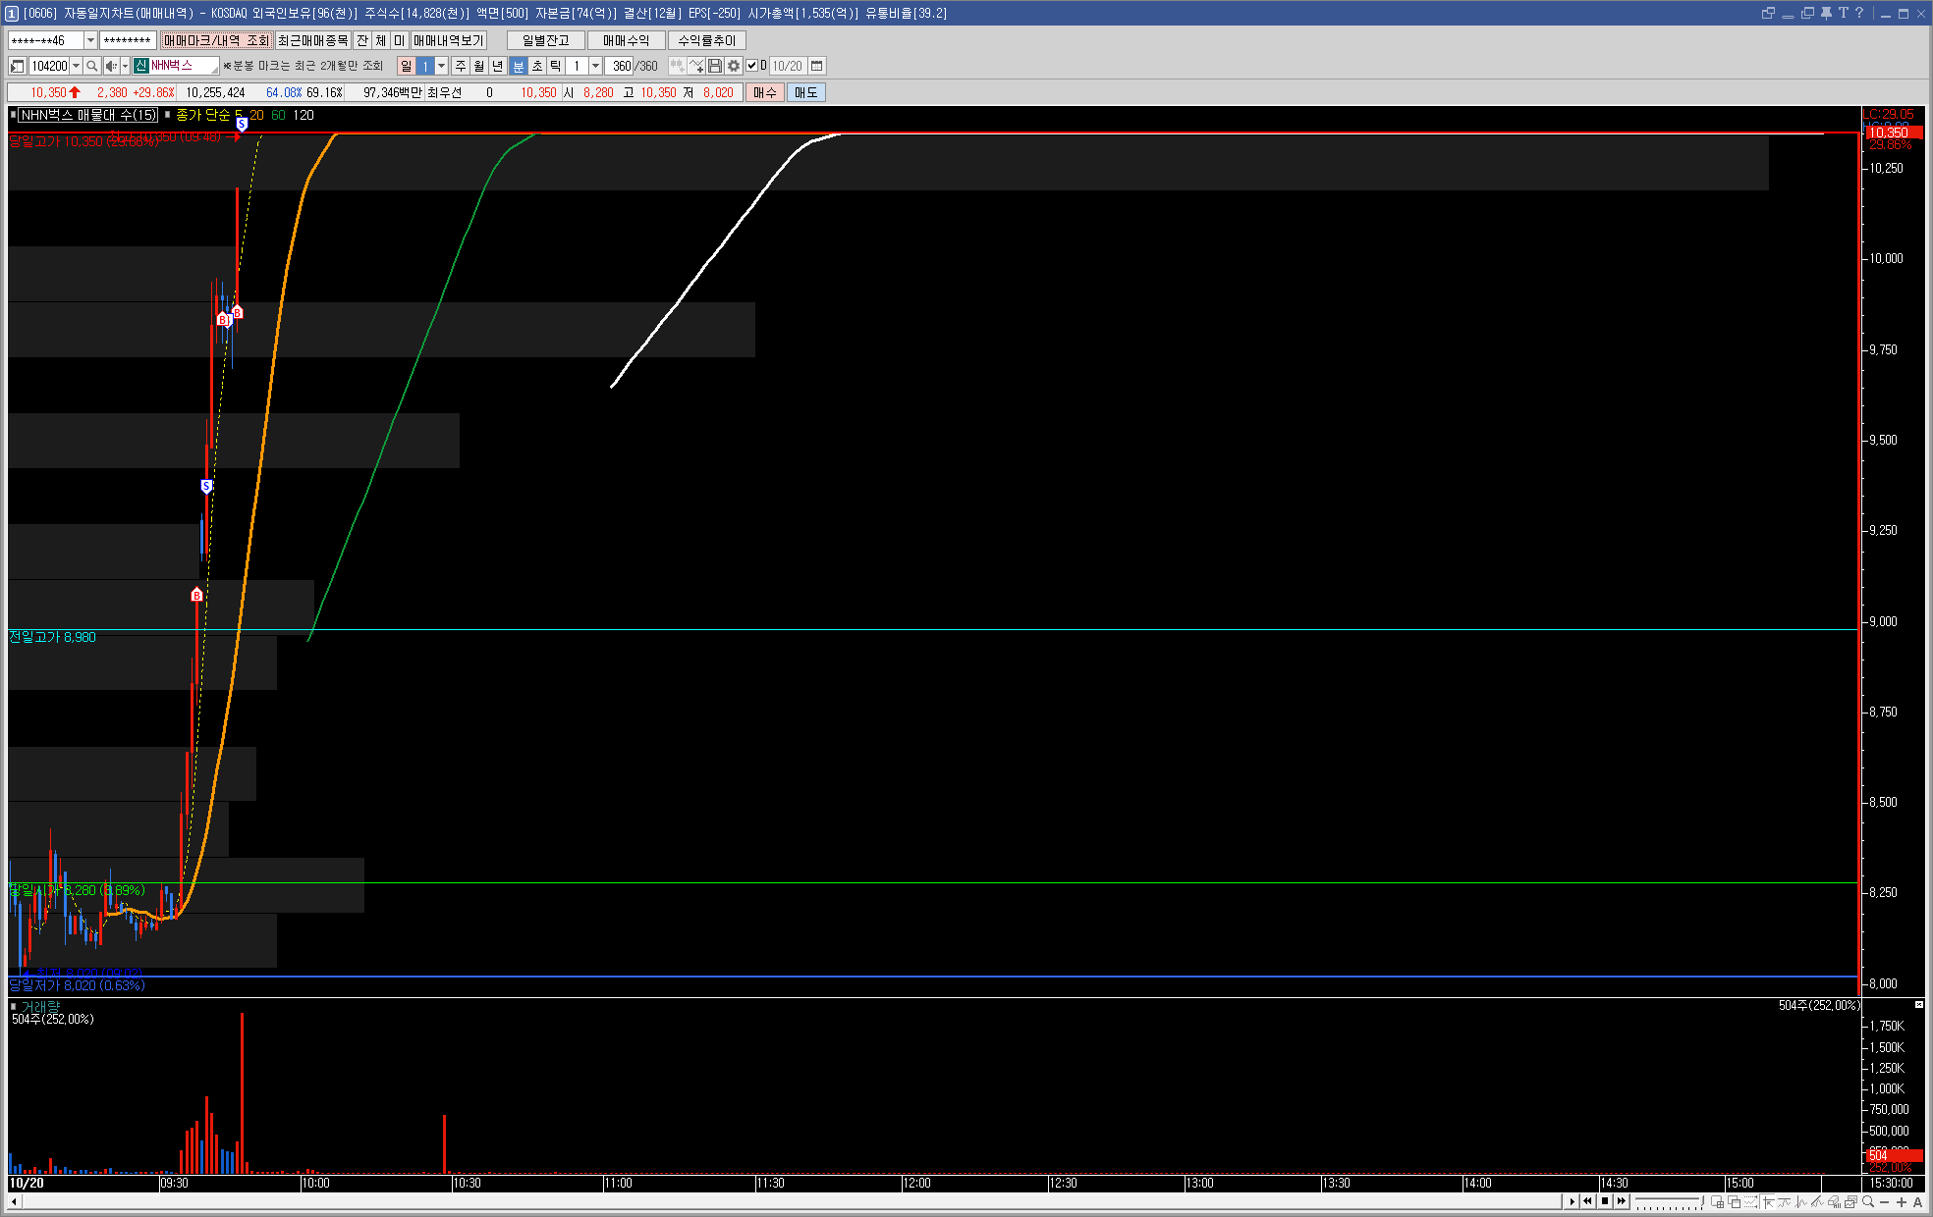The image size is (1933, 1217).
Task: Open the account number dropdown
Action: click(x=90, y=40)
